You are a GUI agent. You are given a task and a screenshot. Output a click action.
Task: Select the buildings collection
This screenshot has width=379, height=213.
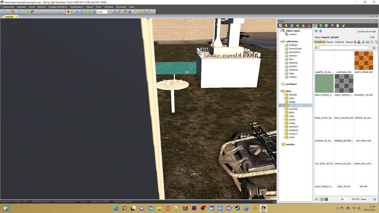point(293,45)
